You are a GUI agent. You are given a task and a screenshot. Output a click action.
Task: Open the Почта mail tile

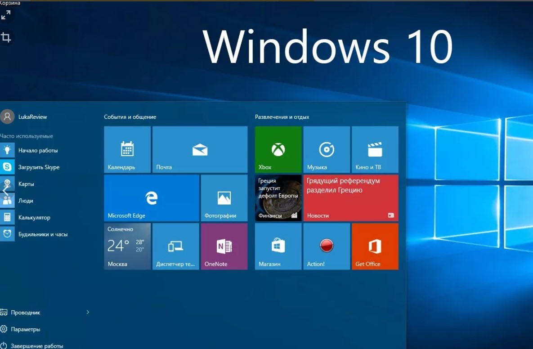pos(200,149)
